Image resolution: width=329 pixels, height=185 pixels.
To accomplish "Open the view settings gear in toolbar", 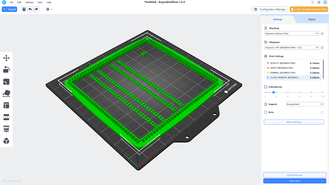I will [48, 9].
